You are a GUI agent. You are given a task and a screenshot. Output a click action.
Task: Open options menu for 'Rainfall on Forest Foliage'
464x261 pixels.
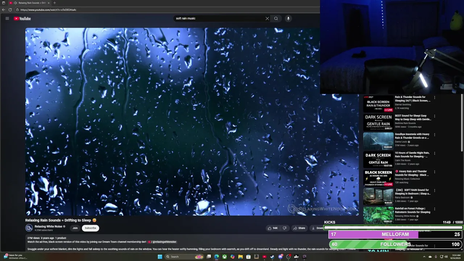click(434, 209)
